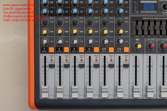The height and width of the screenshot is (111, 167).
Task: Click the www.opas-center.com watermark link
Action: tap(19, 5)
